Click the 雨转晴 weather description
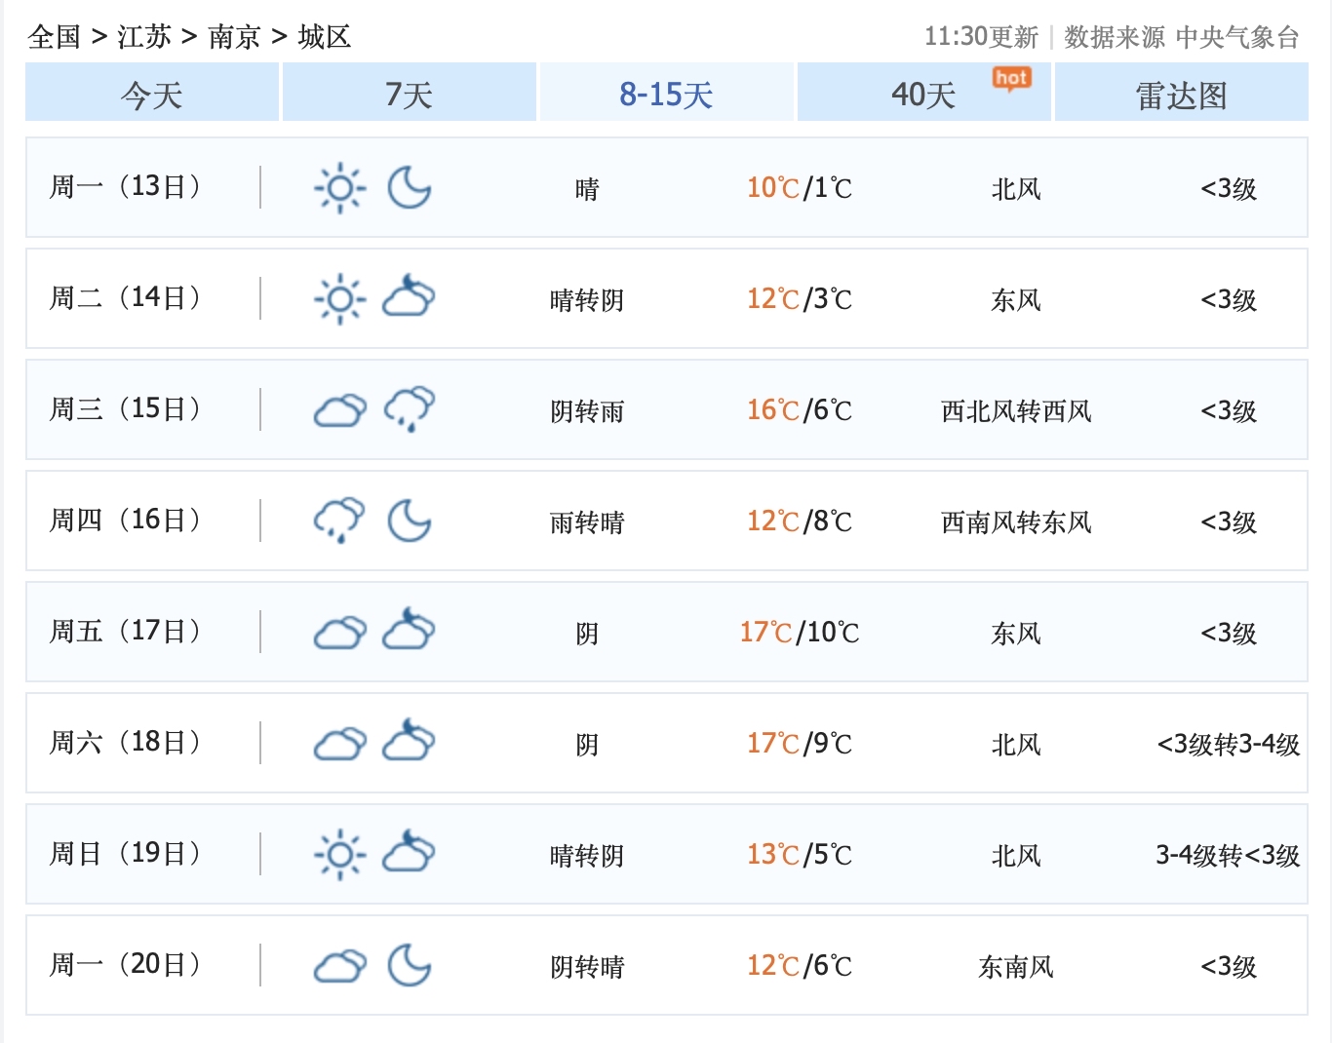This screenshot has width=1332, height=1043. click(587, 521)
